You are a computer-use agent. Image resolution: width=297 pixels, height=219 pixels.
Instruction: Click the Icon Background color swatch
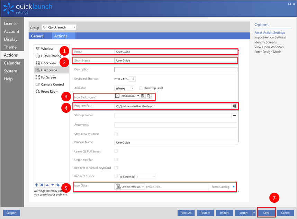117,96
